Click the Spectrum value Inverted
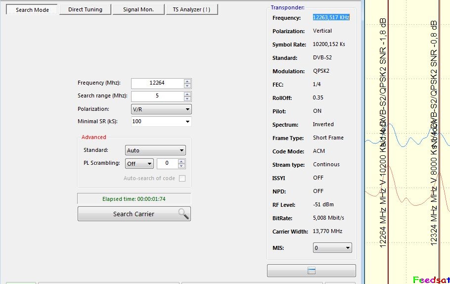The width and height of the screenshot is (450, 284). [x=323, y=124]
